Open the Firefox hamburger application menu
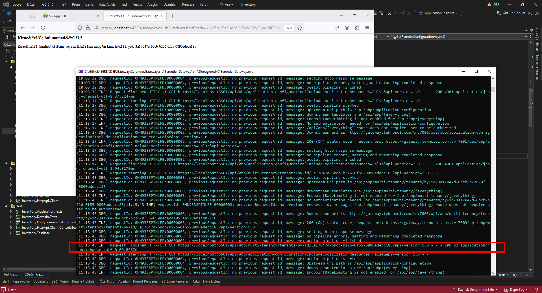 coord(367,28)
